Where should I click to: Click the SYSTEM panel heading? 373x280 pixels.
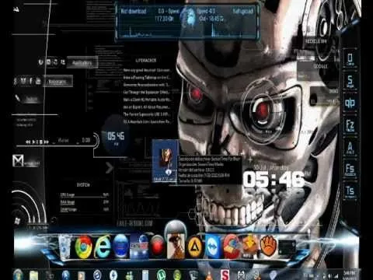click(83, 185)
